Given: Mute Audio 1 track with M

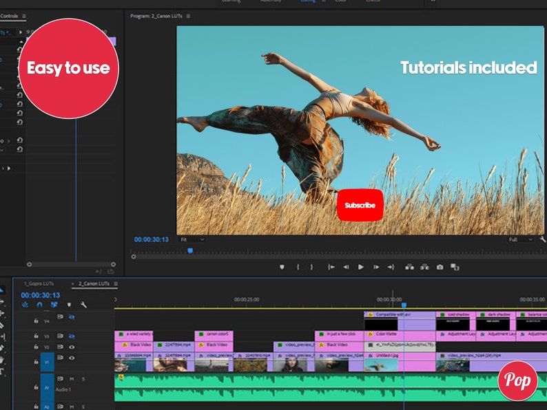Looking at the screenshot, I should click(x=72, y=378).
